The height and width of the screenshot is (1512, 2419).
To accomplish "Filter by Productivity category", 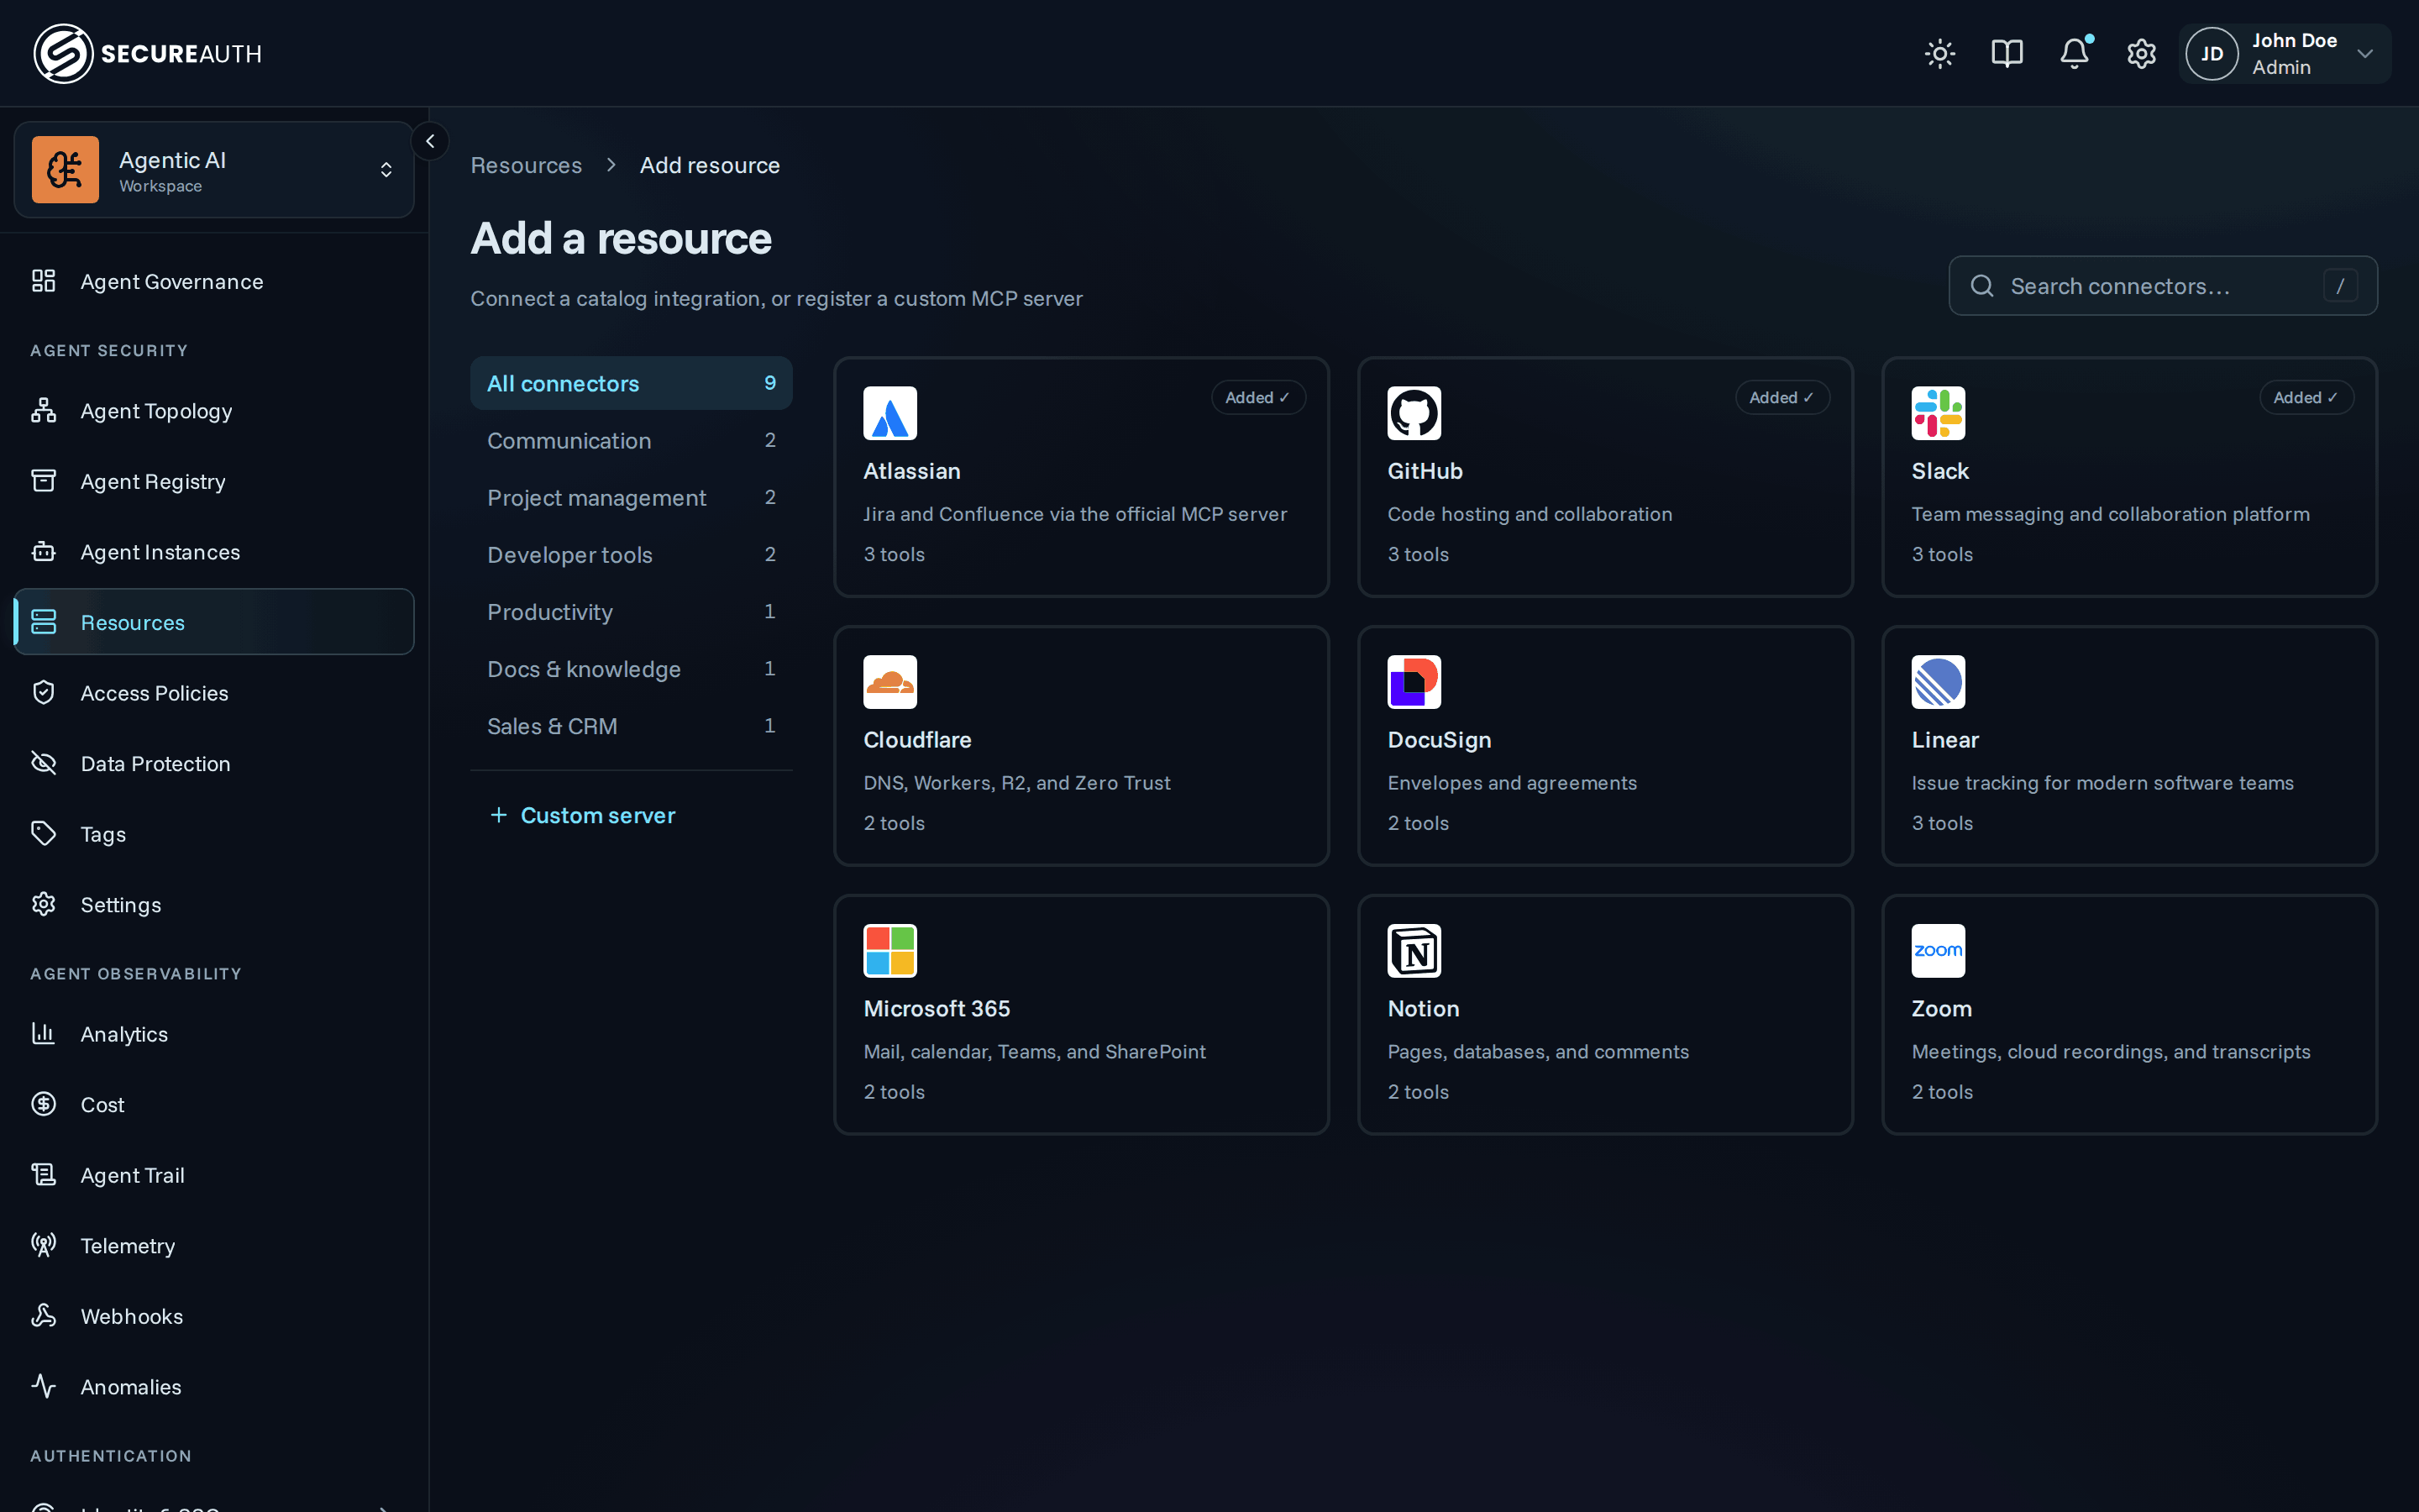I will click(x=631, y=611).
